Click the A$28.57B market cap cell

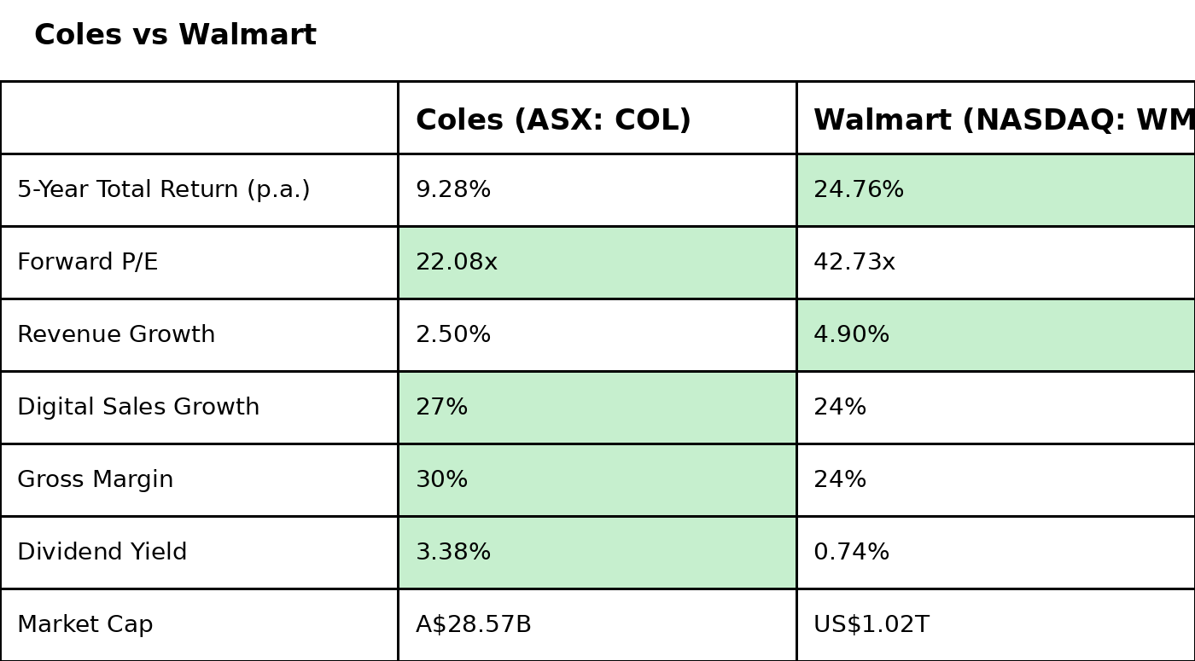(474, 625)
